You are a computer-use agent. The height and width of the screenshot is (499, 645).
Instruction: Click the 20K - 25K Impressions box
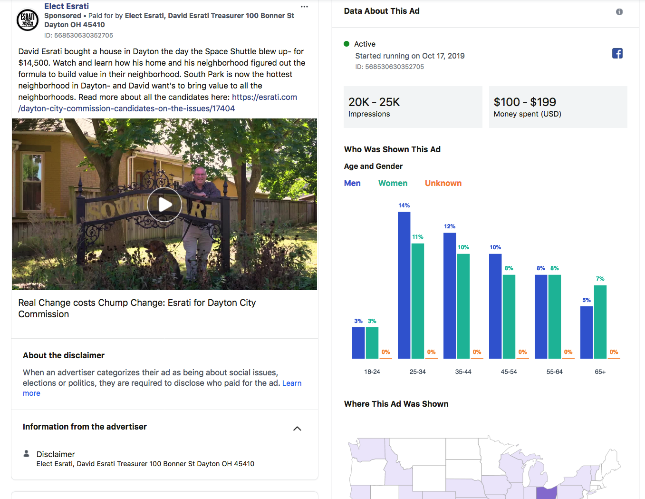pyautogui.click(x=413, y=107)
